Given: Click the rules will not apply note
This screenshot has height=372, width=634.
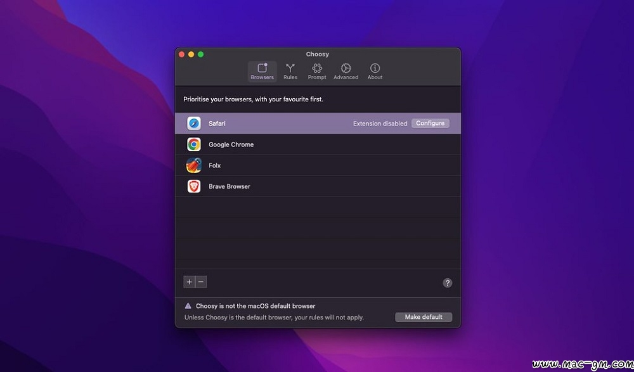Looking at the screenshot, I should coord(274,317).
